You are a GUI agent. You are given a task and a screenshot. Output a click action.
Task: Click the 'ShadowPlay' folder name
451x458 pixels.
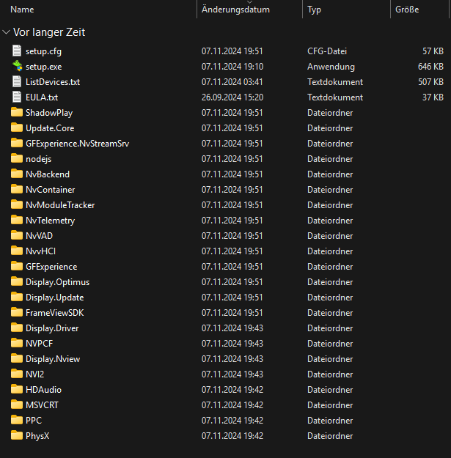49,113
